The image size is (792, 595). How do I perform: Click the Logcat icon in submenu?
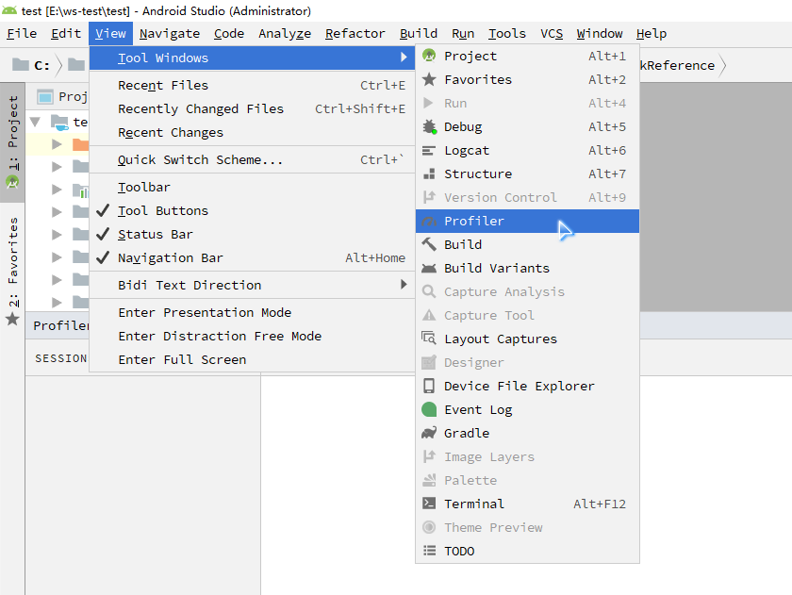pyautogui.click(x=428, y=151)
